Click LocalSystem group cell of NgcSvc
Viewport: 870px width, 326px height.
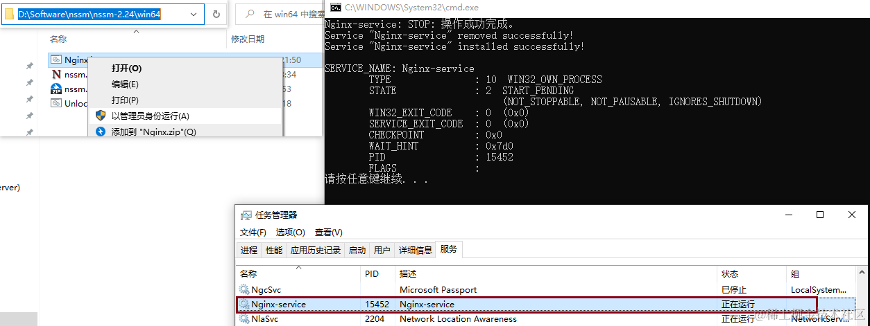pyautogui.click(x=819, y=290)
